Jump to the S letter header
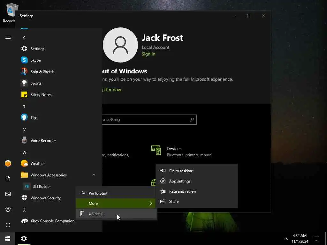The width and height of the screenshot is (327, 245). point(24,38)
